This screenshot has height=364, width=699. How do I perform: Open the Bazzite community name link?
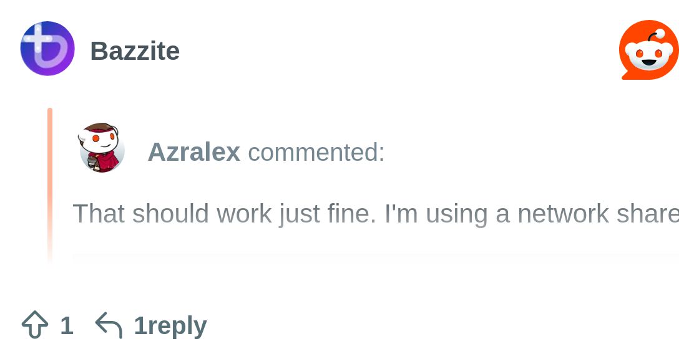135,51
